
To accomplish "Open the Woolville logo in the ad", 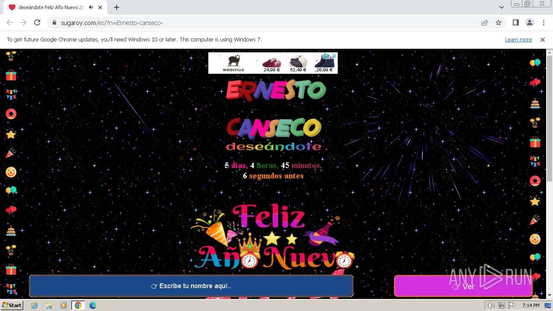I will pos(233,63).
